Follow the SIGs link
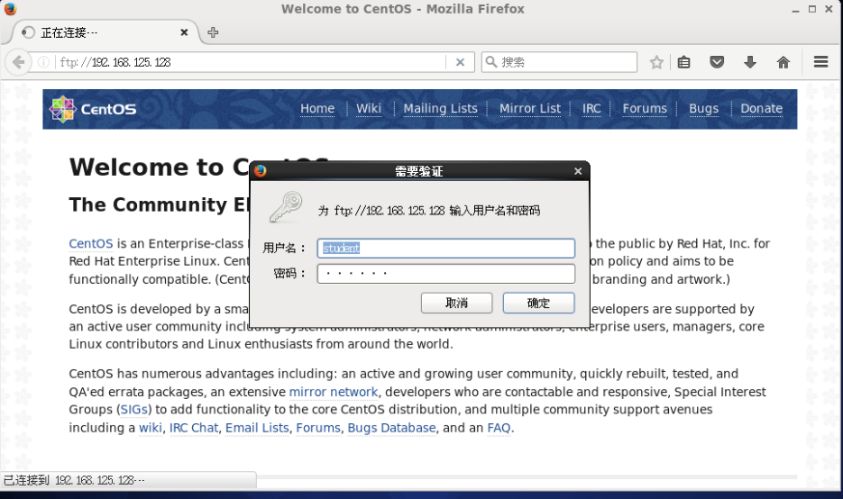 [x=133, y=409]
